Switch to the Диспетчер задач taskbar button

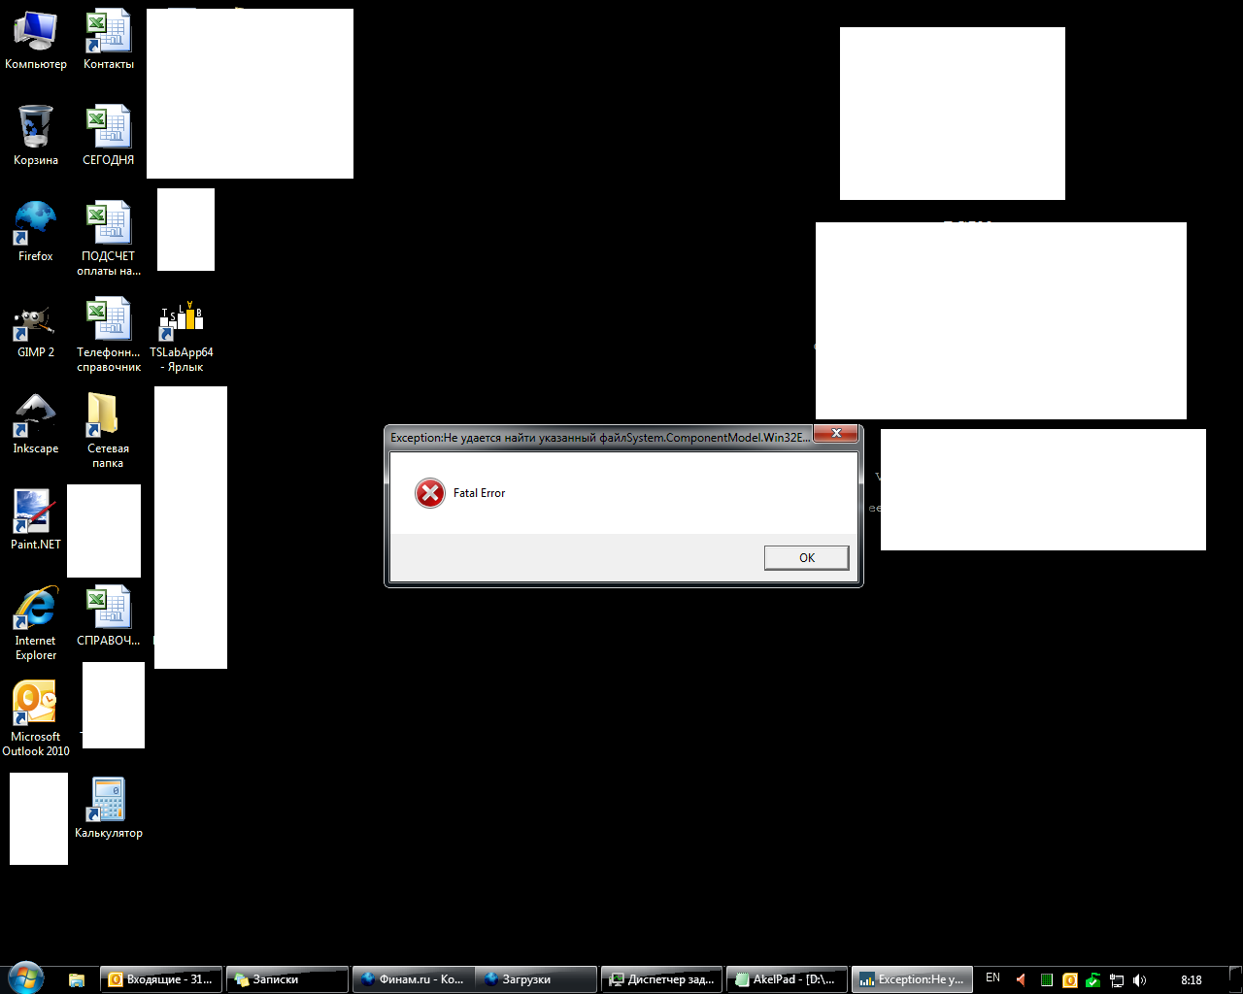662,979
